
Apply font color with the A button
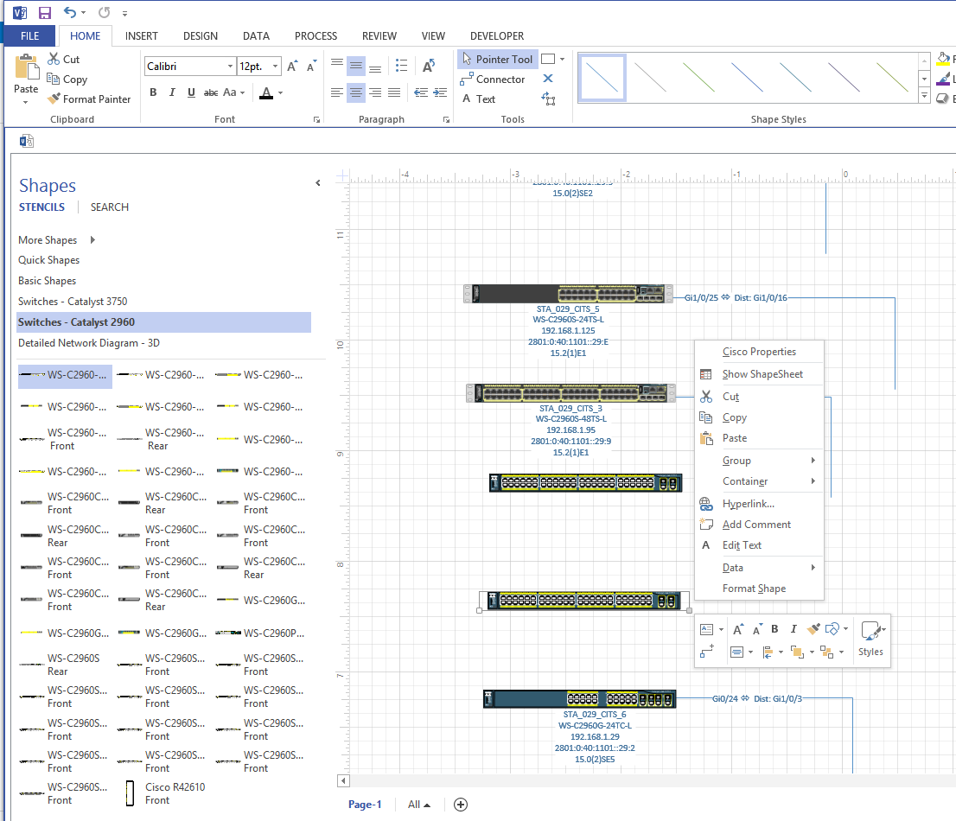266,92
